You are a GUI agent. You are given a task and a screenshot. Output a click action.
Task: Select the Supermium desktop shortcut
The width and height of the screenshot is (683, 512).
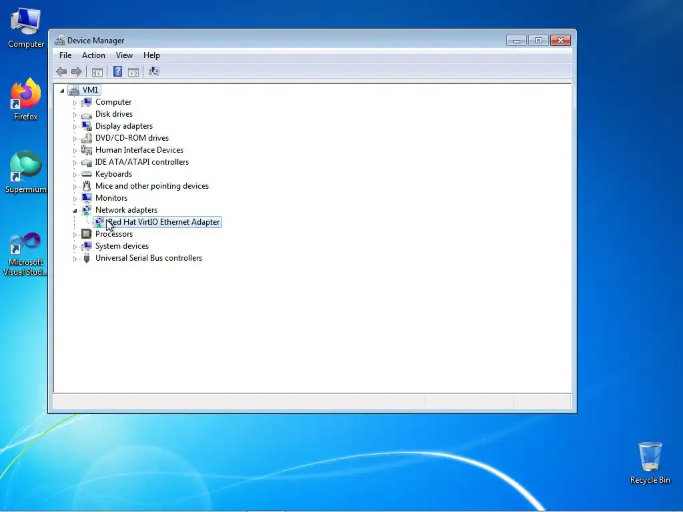[x=26, y=172]
